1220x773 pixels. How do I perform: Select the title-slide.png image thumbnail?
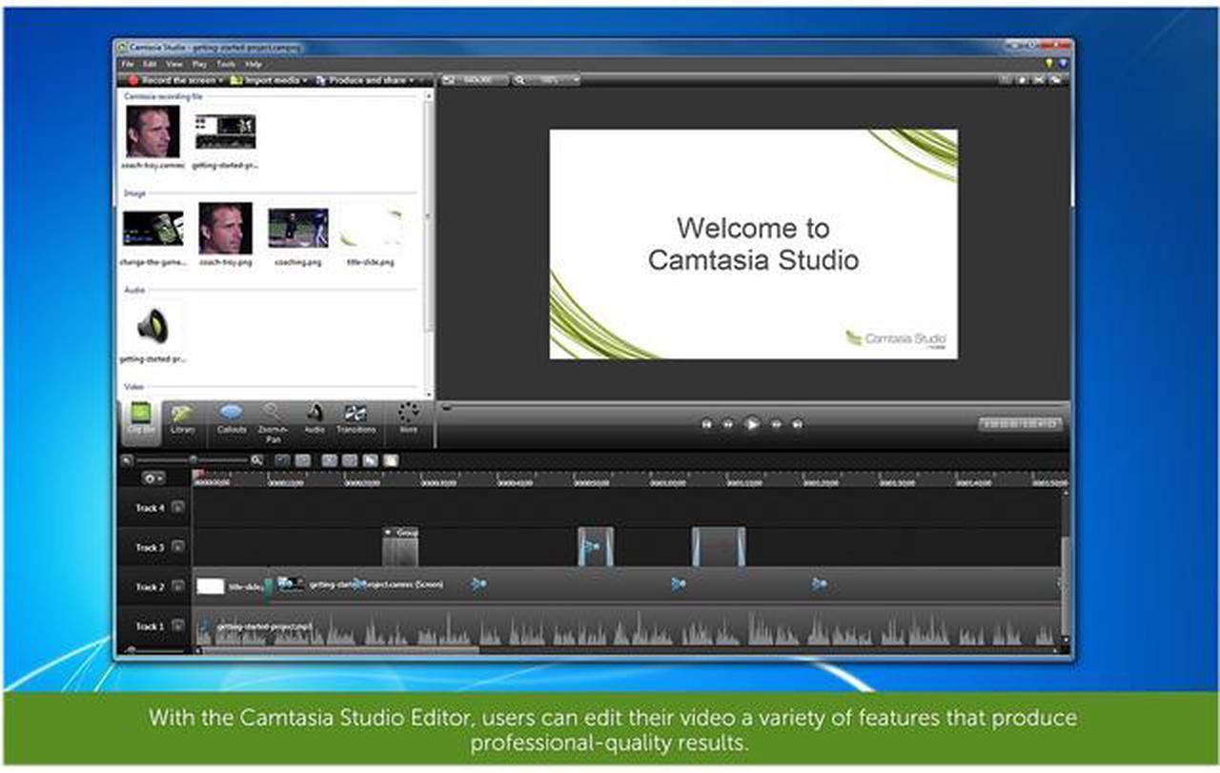(x=371, y=229)
